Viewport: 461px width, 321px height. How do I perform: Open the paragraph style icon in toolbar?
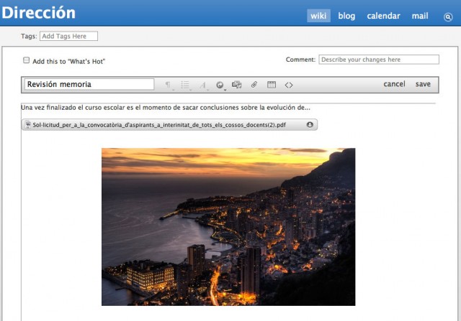(x=168, y=85)
